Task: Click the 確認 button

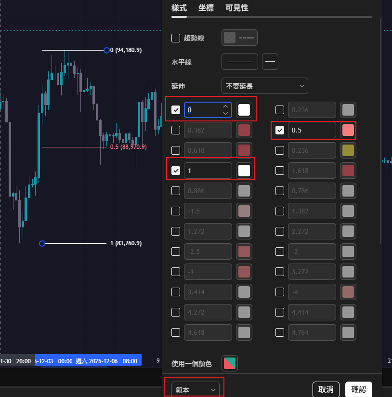Action: (358, 389)
